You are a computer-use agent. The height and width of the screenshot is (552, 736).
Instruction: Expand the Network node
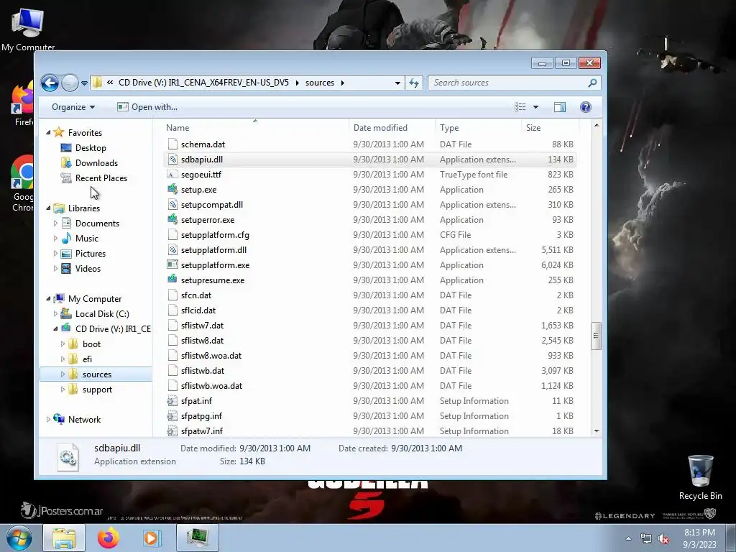48,420
